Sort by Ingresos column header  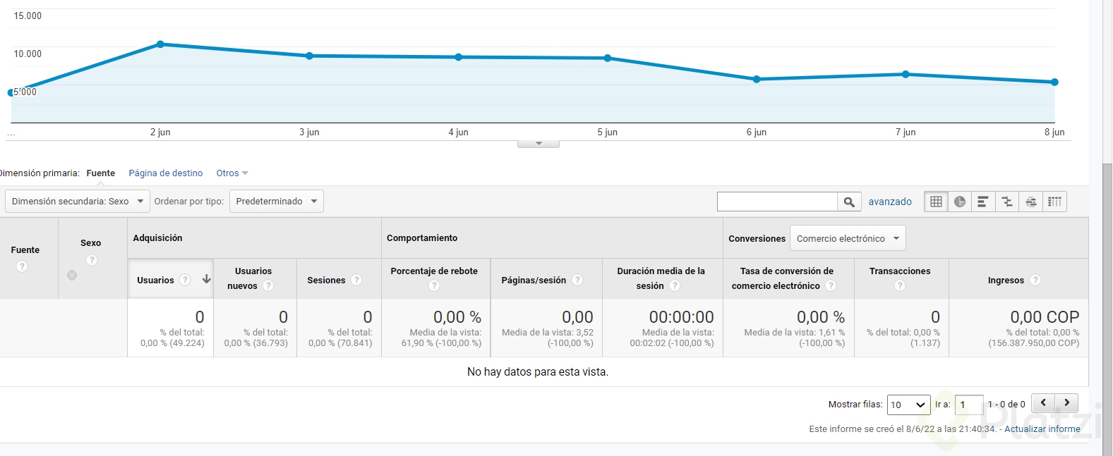(x=1006, y=280)
